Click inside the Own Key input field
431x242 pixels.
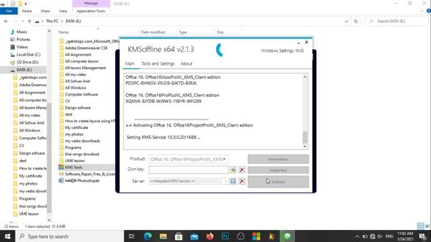pos(189,170)
